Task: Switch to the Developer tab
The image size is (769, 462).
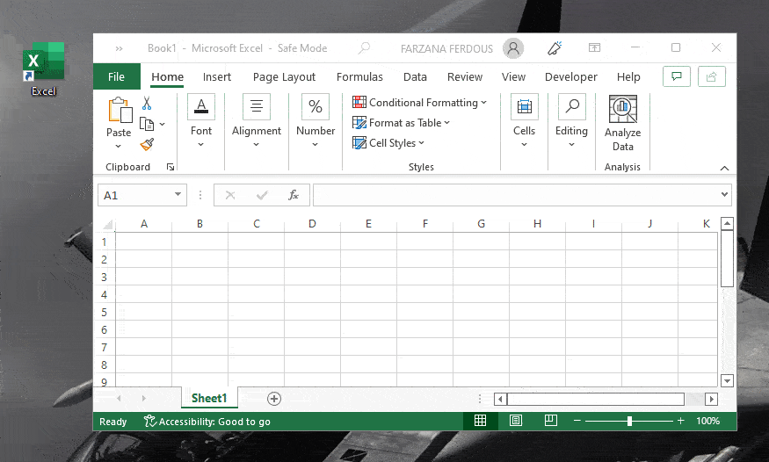Action: tap(571, 77)
